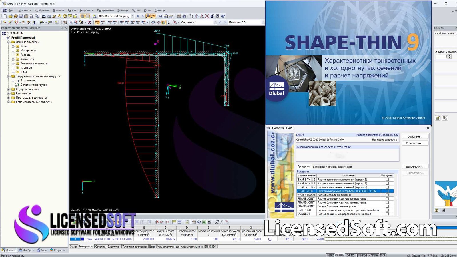Screen dimensions: 457x257
Task: Open a file using the folder icon
Action: tap(10, 16)
